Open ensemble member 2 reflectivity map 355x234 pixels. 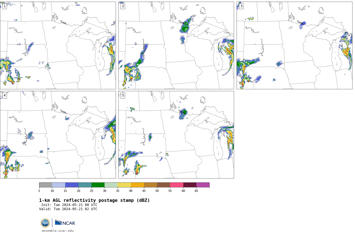point(176,45)
